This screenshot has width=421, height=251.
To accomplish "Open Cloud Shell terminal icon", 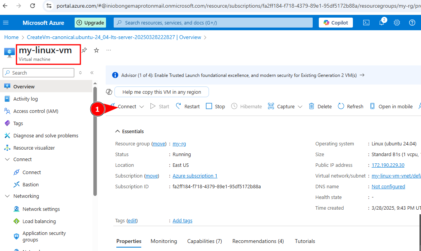I will click(x=366, y=23).
